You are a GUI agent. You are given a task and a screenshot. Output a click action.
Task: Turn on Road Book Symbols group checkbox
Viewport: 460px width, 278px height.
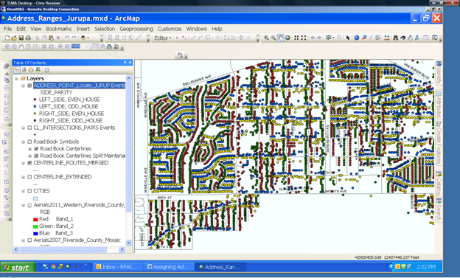click(29, 142)
